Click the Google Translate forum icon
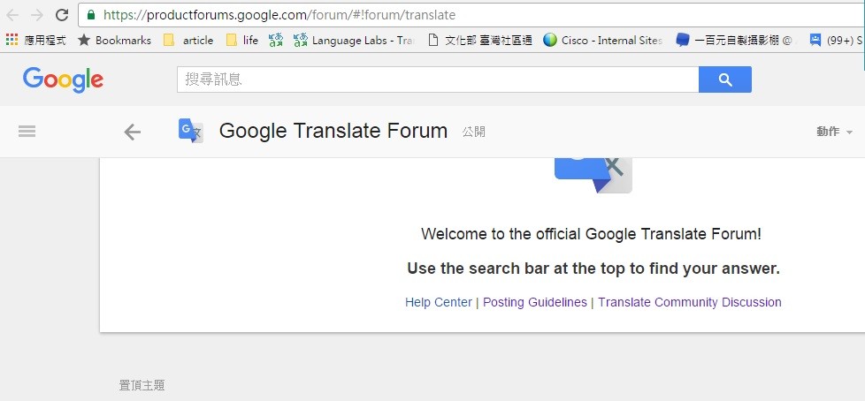Viewport: 865px width, 401px height. point(191,131)
